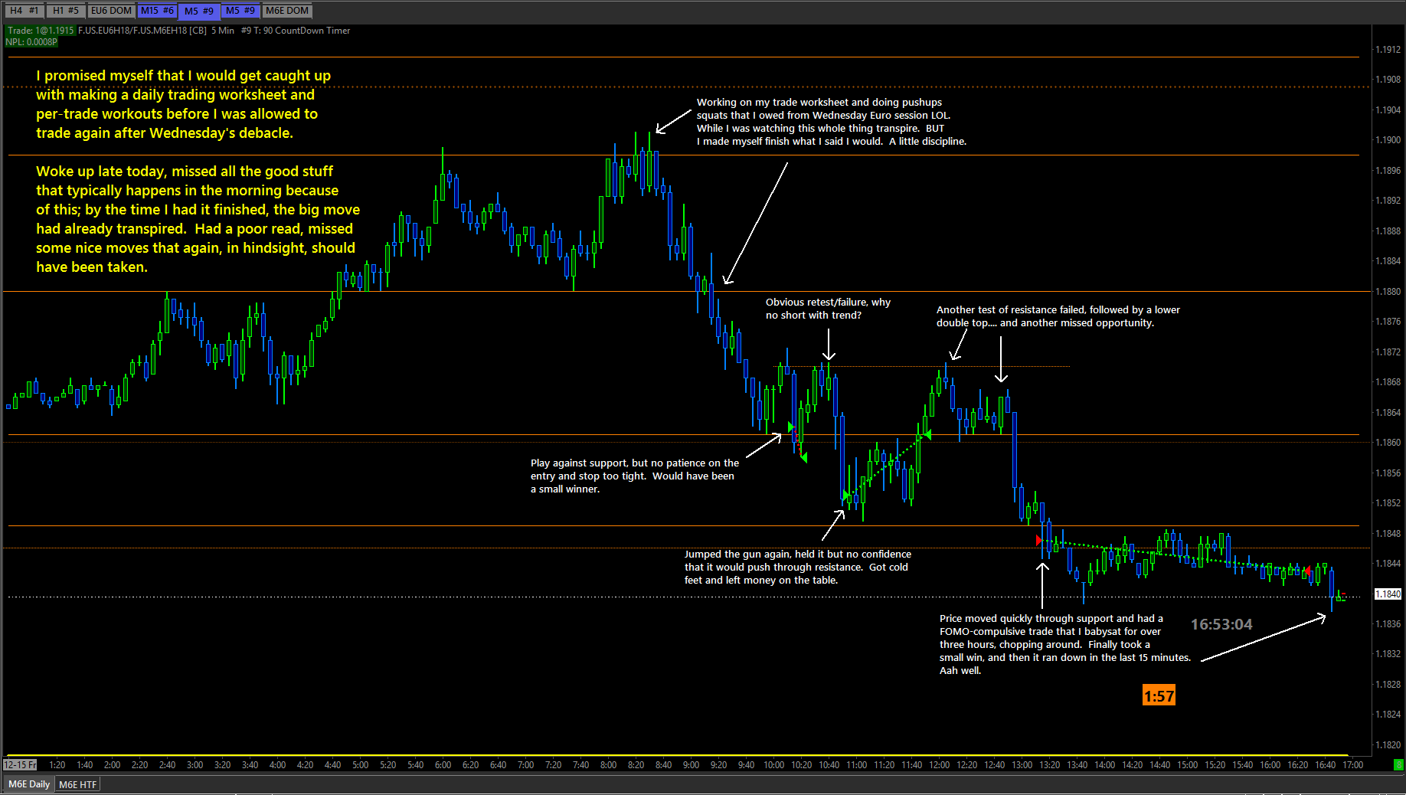
Task: Click the 10:00 time axis label
Action: click(x=773, y=765)
